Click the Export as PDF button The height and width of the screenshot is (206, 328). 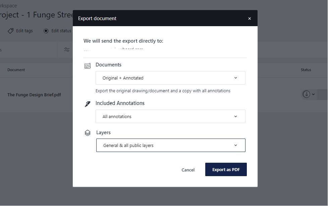[x=226, y=169]
